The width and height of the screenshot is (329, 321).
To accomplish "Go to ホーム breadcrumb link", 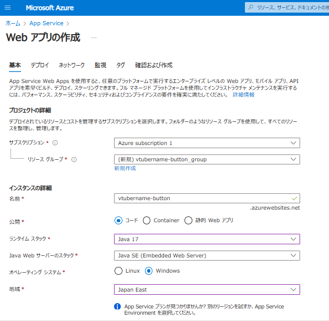I will [13, 23].
